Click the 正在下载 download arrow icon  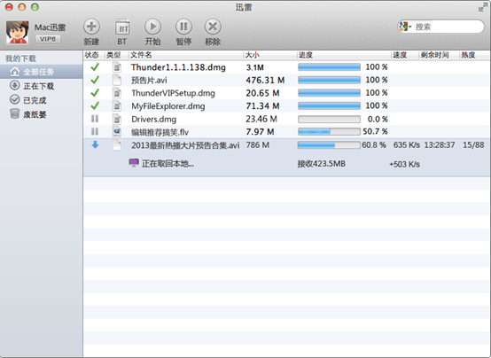tap(15, 85)
